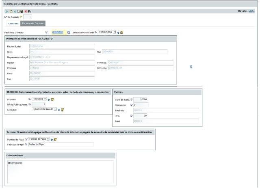Create new record with blank page icon
Viewport: 260px width, 190px height.
(x=18, y=11)
